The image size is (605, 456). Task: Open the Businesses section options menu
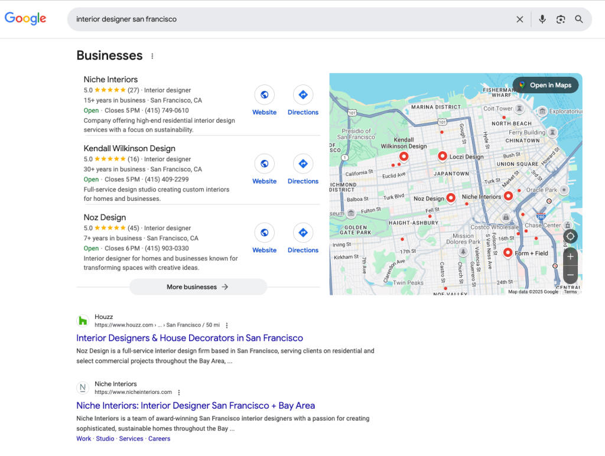(152, 56)
